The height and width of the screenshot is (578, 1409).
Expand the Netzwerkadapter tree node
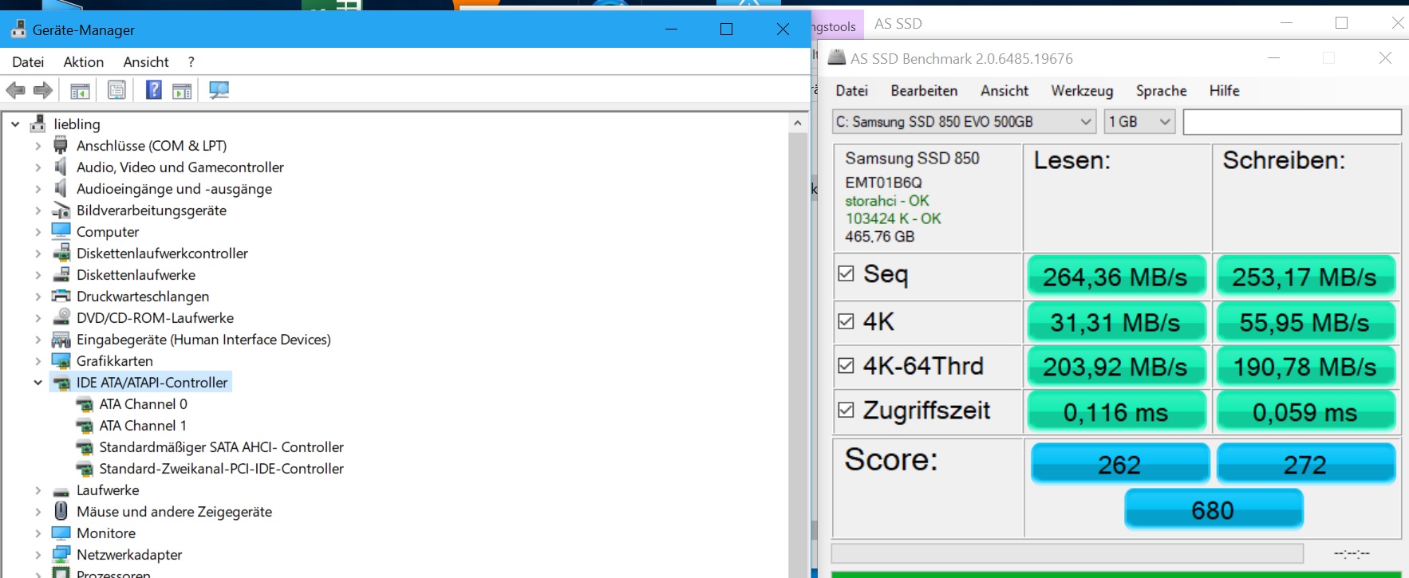click(x=38, y=554)
